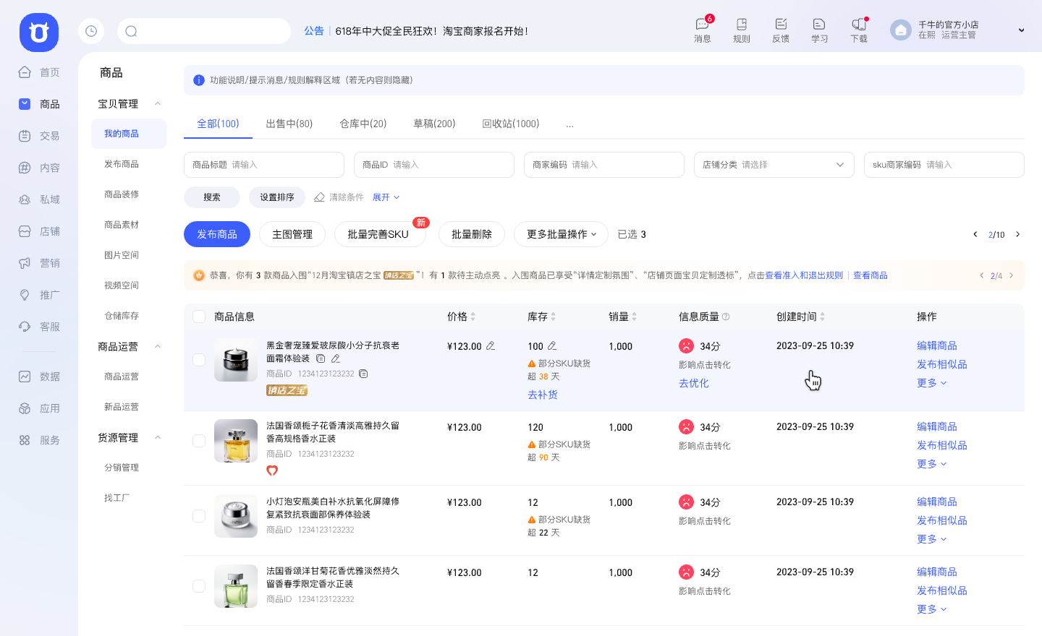Open the 草稿(200) tab
Viewport: 1042px width, 636px height.
coord(433,124)
